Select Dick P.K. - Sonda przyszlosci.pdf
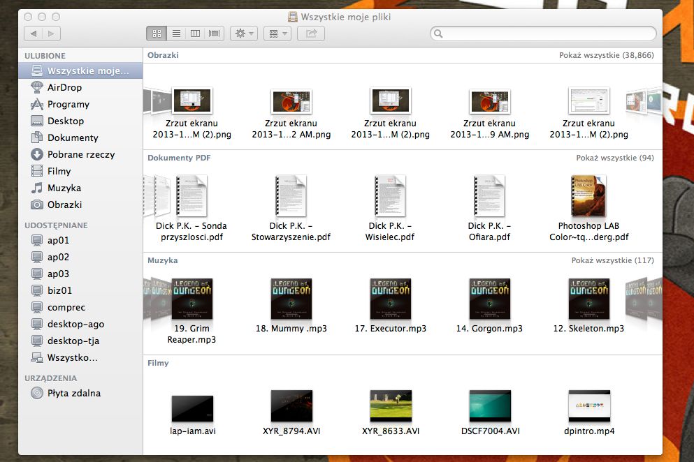Image resolution: width=694 pixels, height=462 pixels. coord(191,209)
